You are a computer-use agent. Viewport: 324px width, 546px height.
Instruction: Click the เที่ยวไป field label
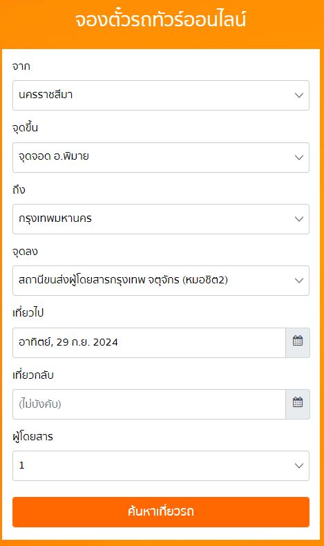point(28,312)
